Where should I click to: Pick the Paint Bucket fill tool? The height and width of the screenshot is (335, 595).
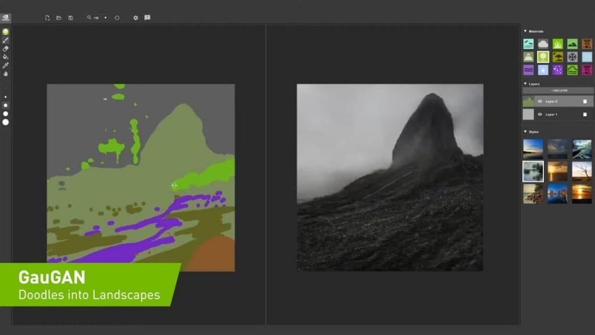pyautogui.click(x=6, y=57)
